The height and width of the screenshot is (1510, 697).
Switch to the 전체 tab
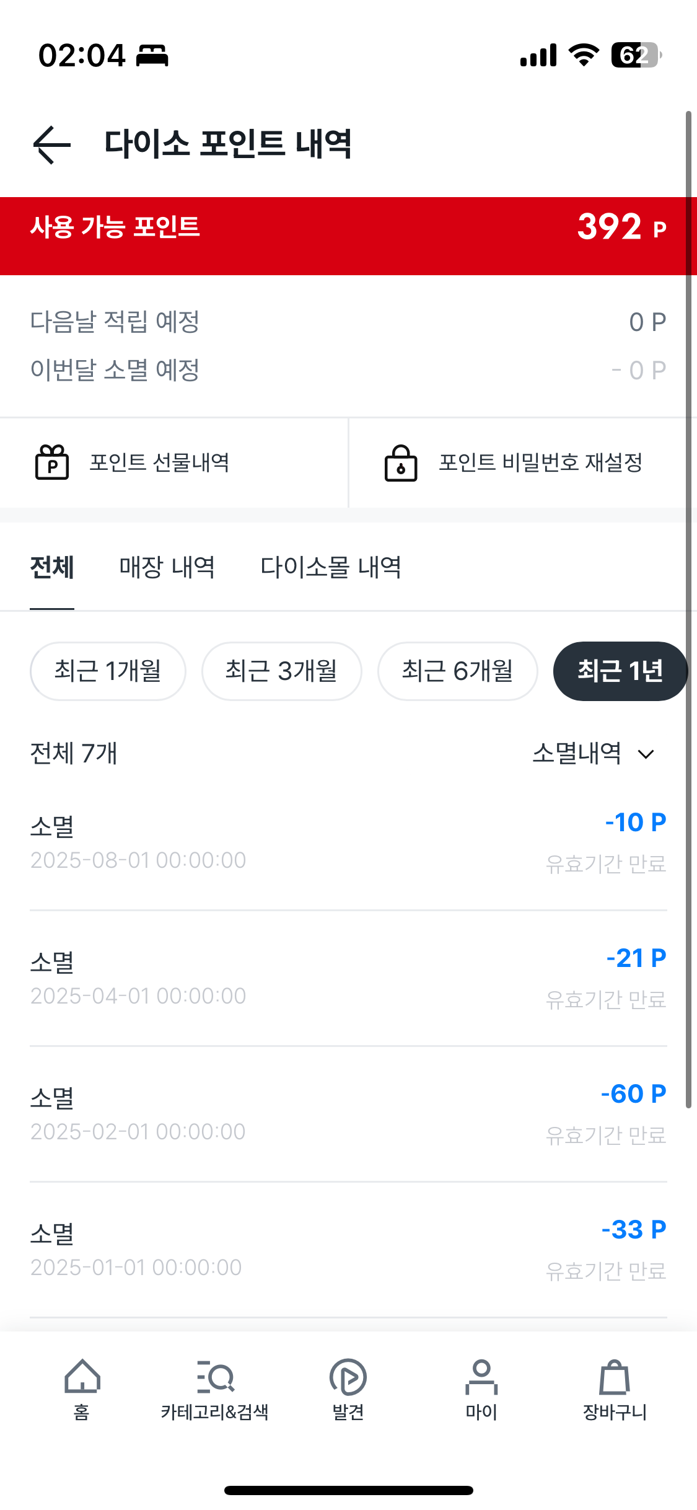coord(52,567)
